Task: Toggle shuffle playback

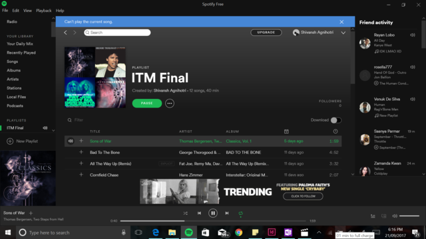Action: pyautogui.click(x=185, y=213)
